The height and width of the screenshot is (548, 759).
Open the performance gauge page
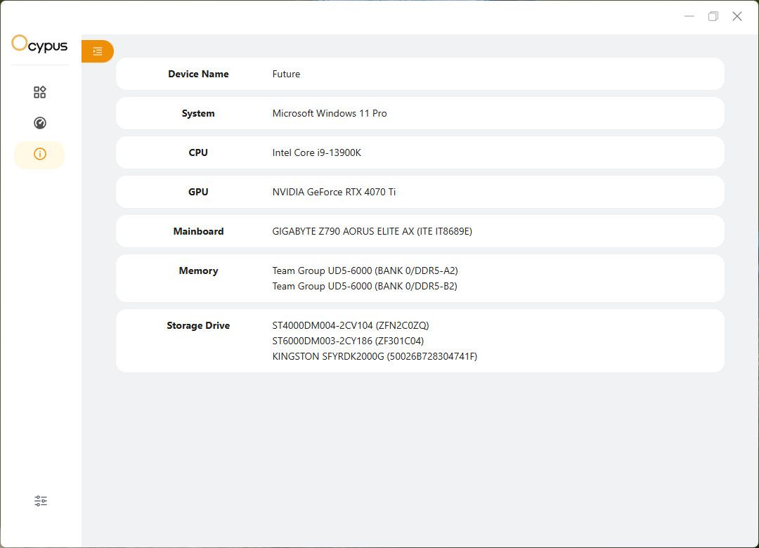pos(40,123)
